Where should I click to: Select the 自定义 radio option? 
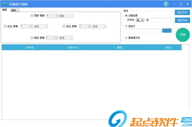click(x=126, y=26)
